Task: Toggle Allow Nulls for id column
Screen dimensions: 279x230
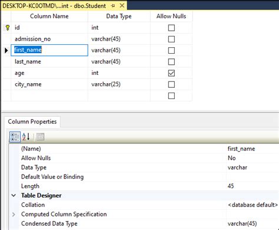Action: click(171, 28)
